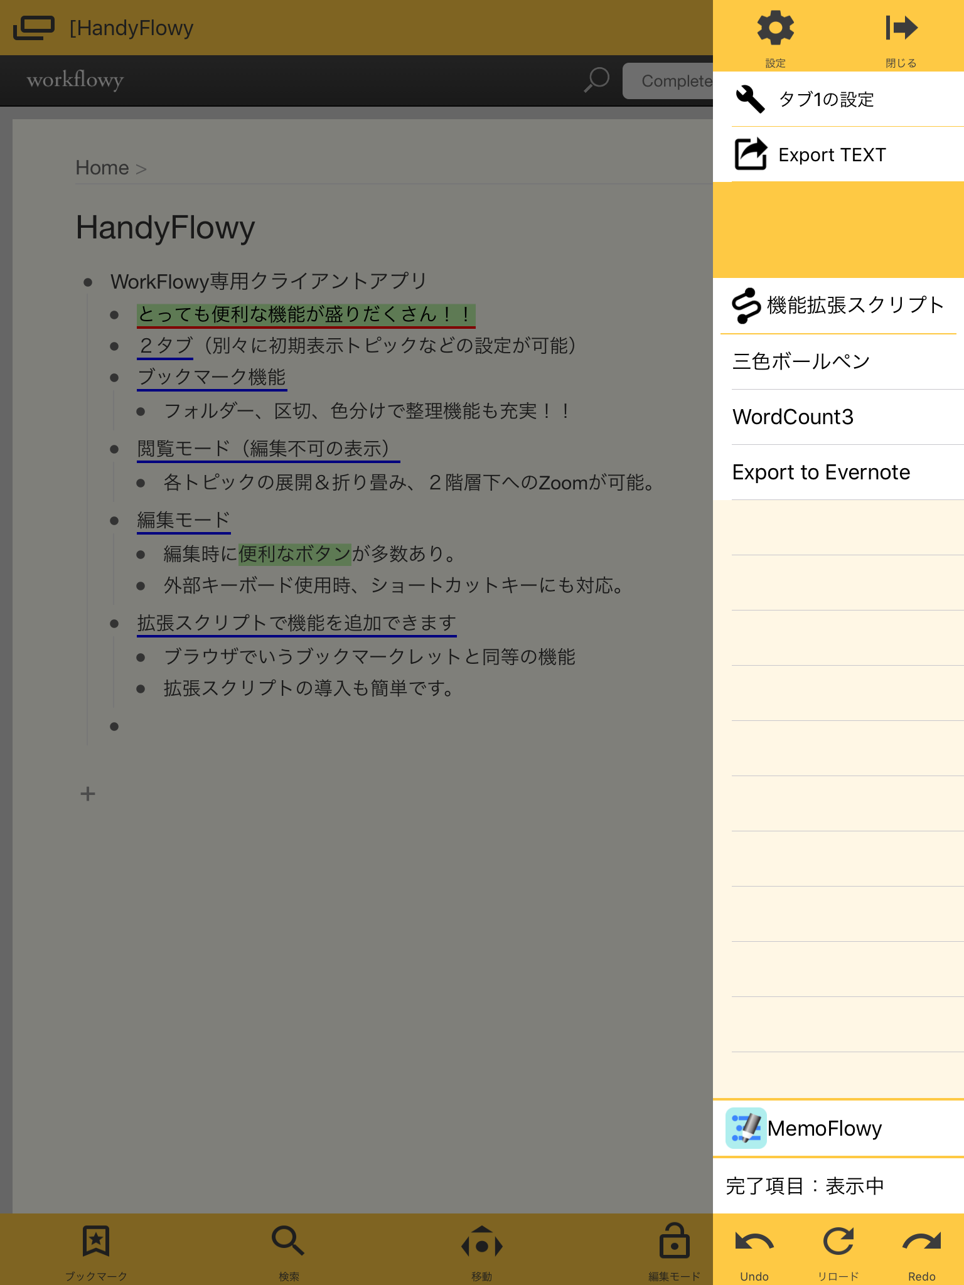Click the Home breadcrumb link
This screenshot has height=1285, width=964.
[x=102, y=168]
